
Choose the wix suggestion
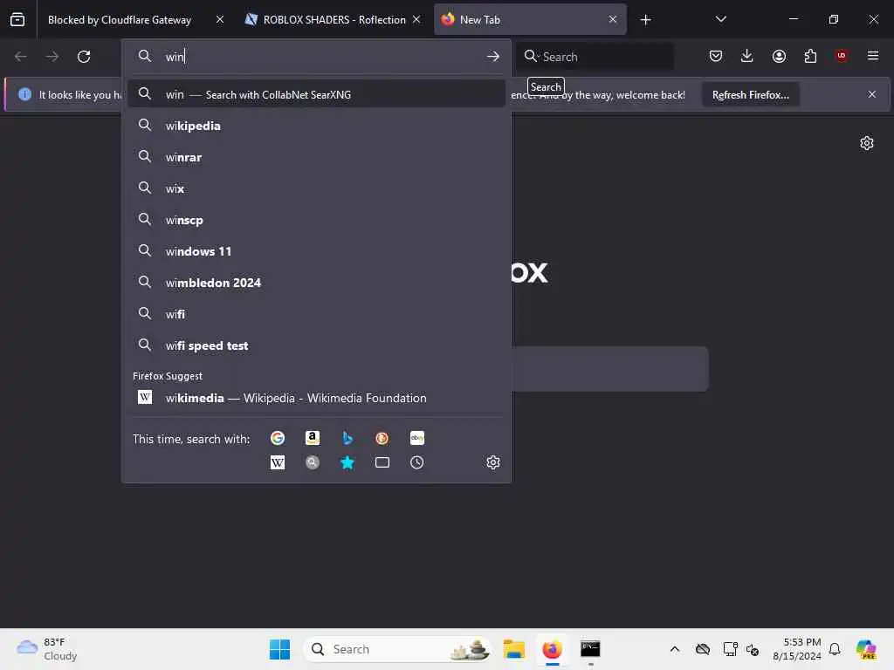coord(316,188)
